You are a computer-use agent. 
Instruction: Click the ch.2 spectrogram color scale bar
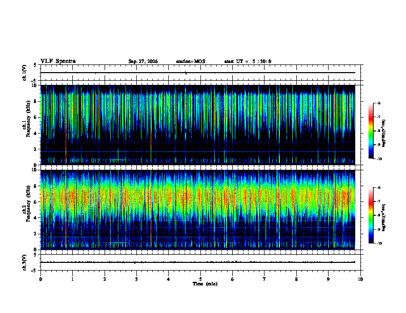pos(371,215)
